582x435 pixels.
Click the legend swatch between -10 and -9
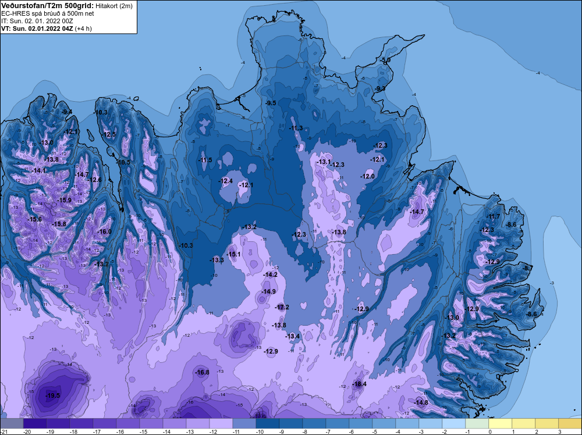pyautogui.click(x=268, y=423)
